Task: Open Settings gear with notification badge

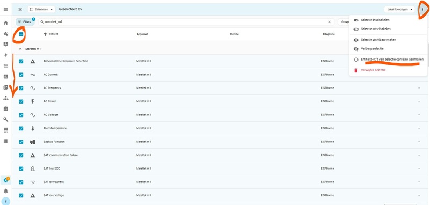Action: click(x=6, y=180)
